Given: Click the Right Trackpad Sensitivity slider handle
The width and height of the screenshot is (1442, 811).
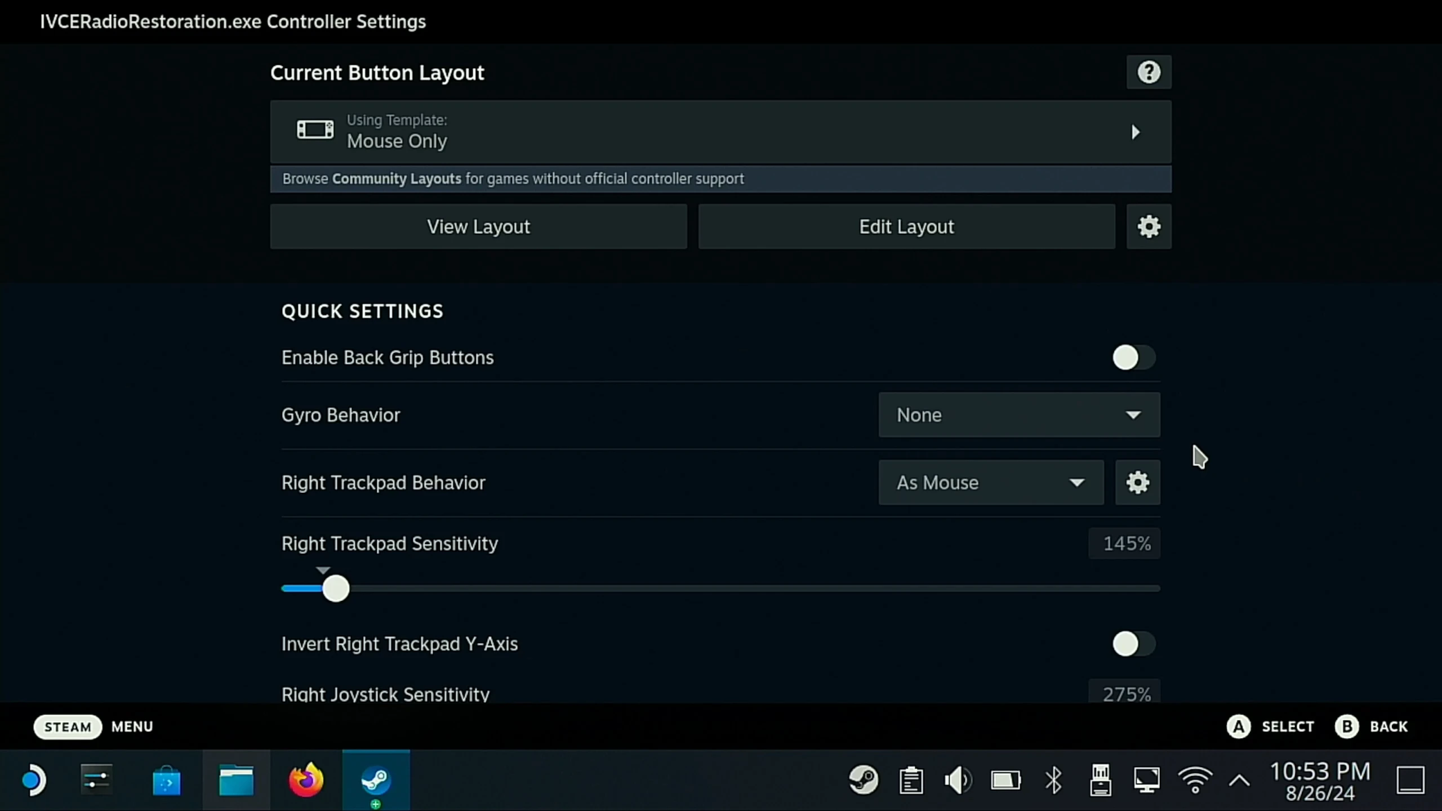Looking at the screenshot, I should (336, 589).
